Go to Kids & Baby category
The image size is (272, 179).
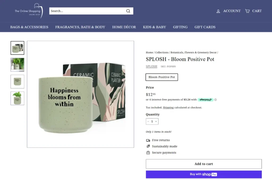pos(154,27)
